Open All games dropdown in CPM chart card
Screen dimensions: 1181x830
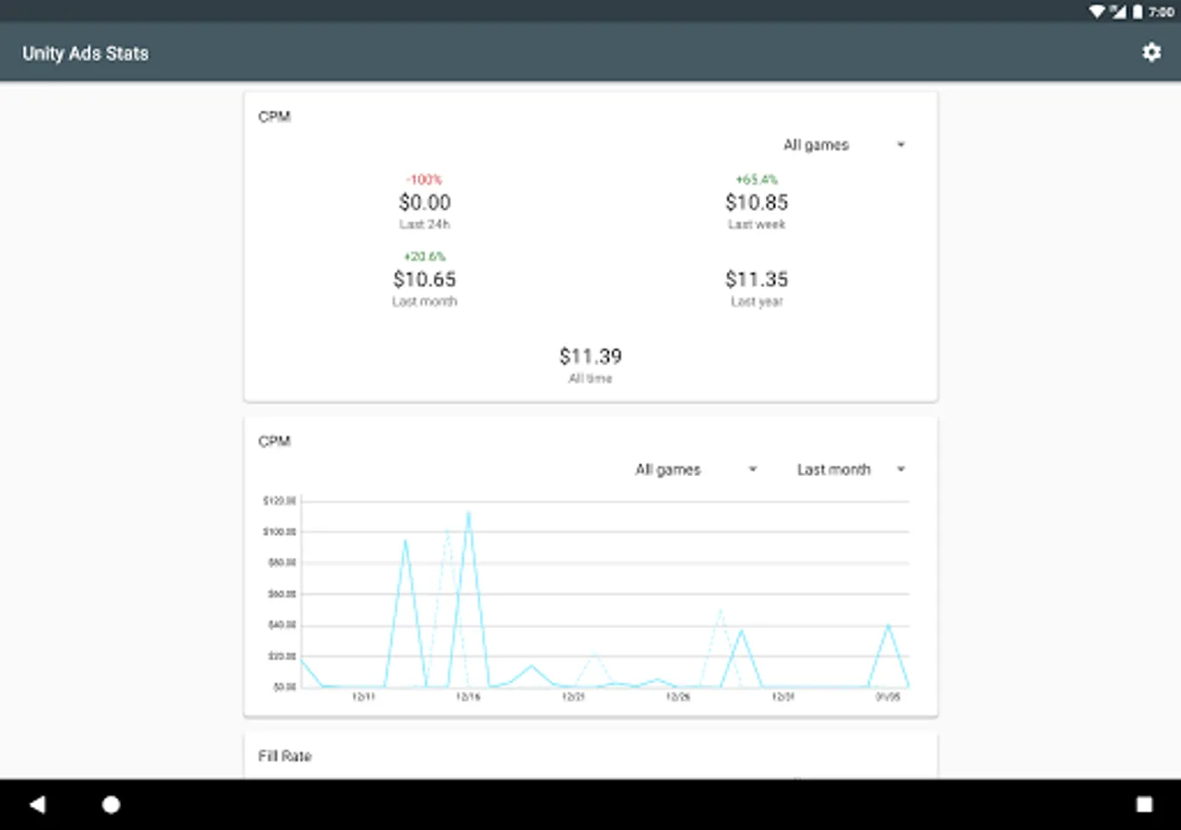[x=697, y=469]
